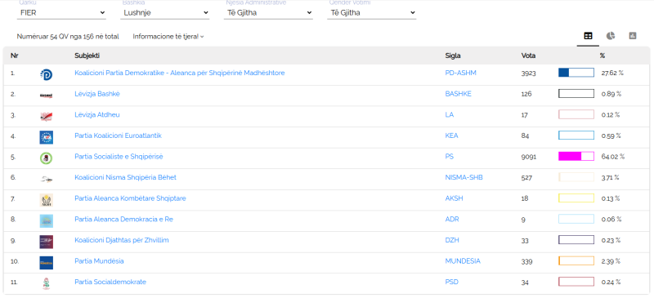The width and height of the screenshot is (654, 298).
Task: Open Partia Socialiste e Shqipërisë link
Action: (x=119, y=157)
